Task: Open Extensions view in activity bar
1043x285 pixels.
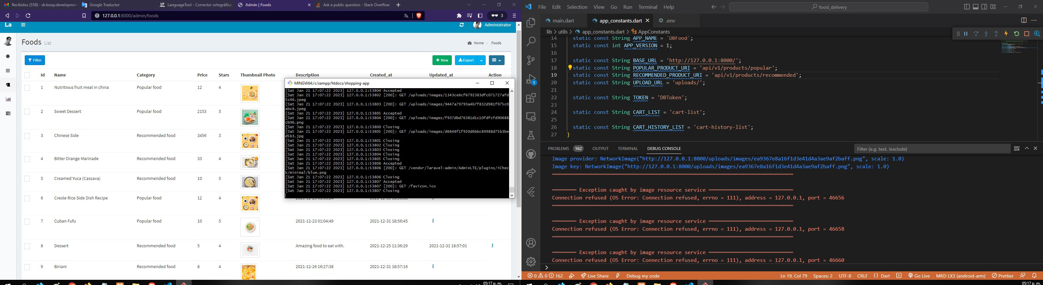Action: pyautogui.click(x=531, y=98)
